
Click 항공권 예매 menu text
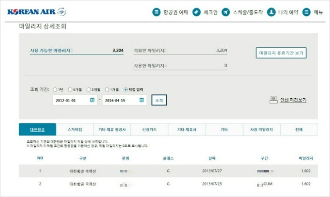pos(176,12)
